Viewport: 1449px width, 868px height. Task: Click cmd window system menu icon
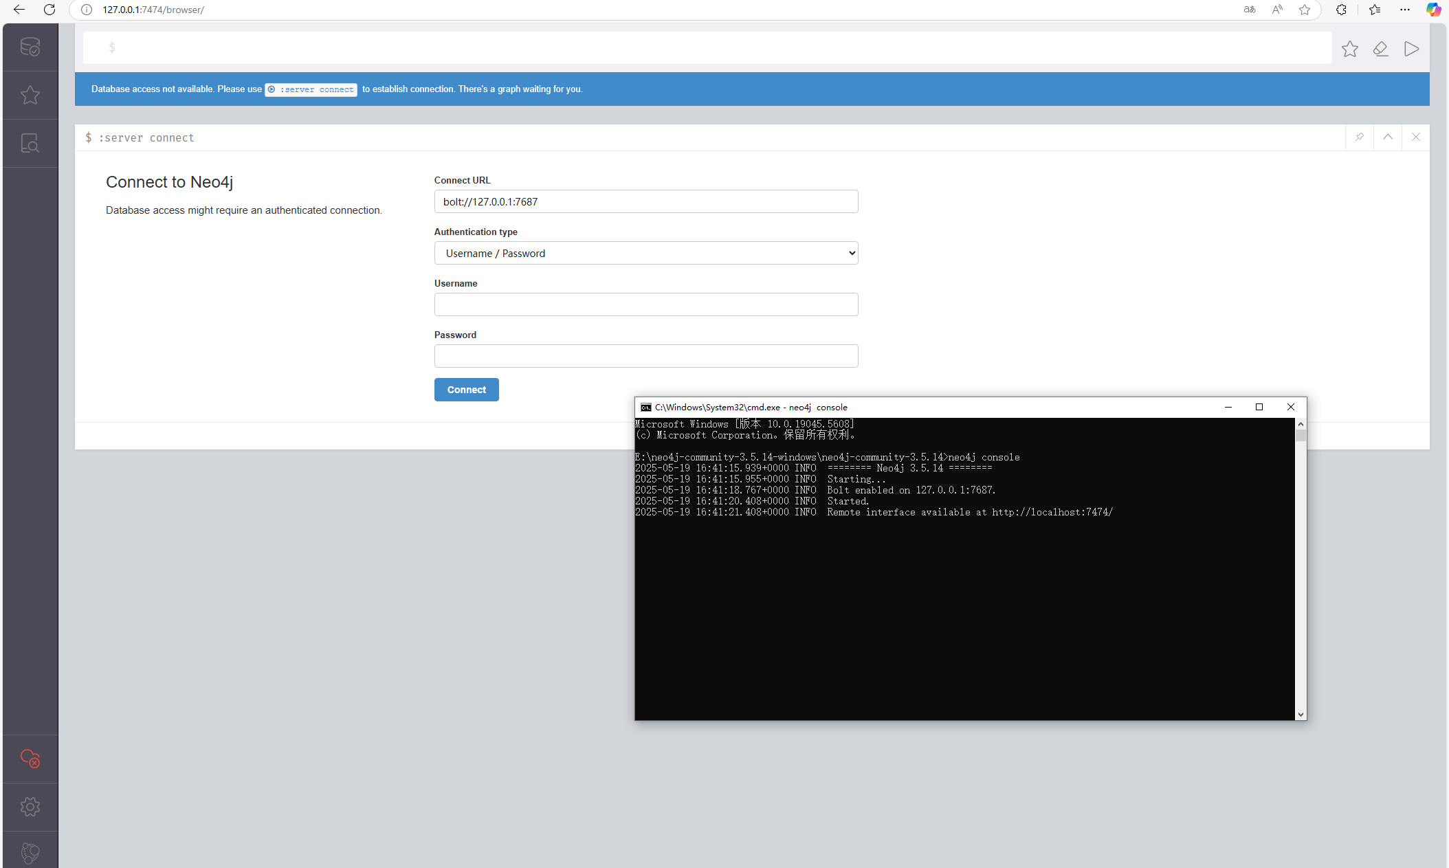point(646,408)
